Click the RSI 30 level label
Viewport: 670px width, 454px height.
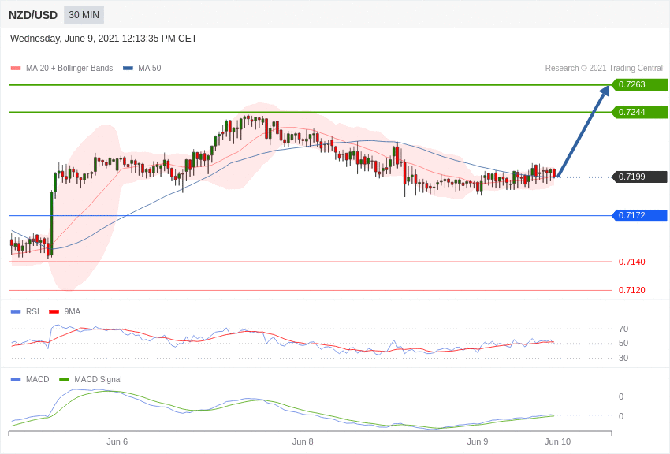623,358
